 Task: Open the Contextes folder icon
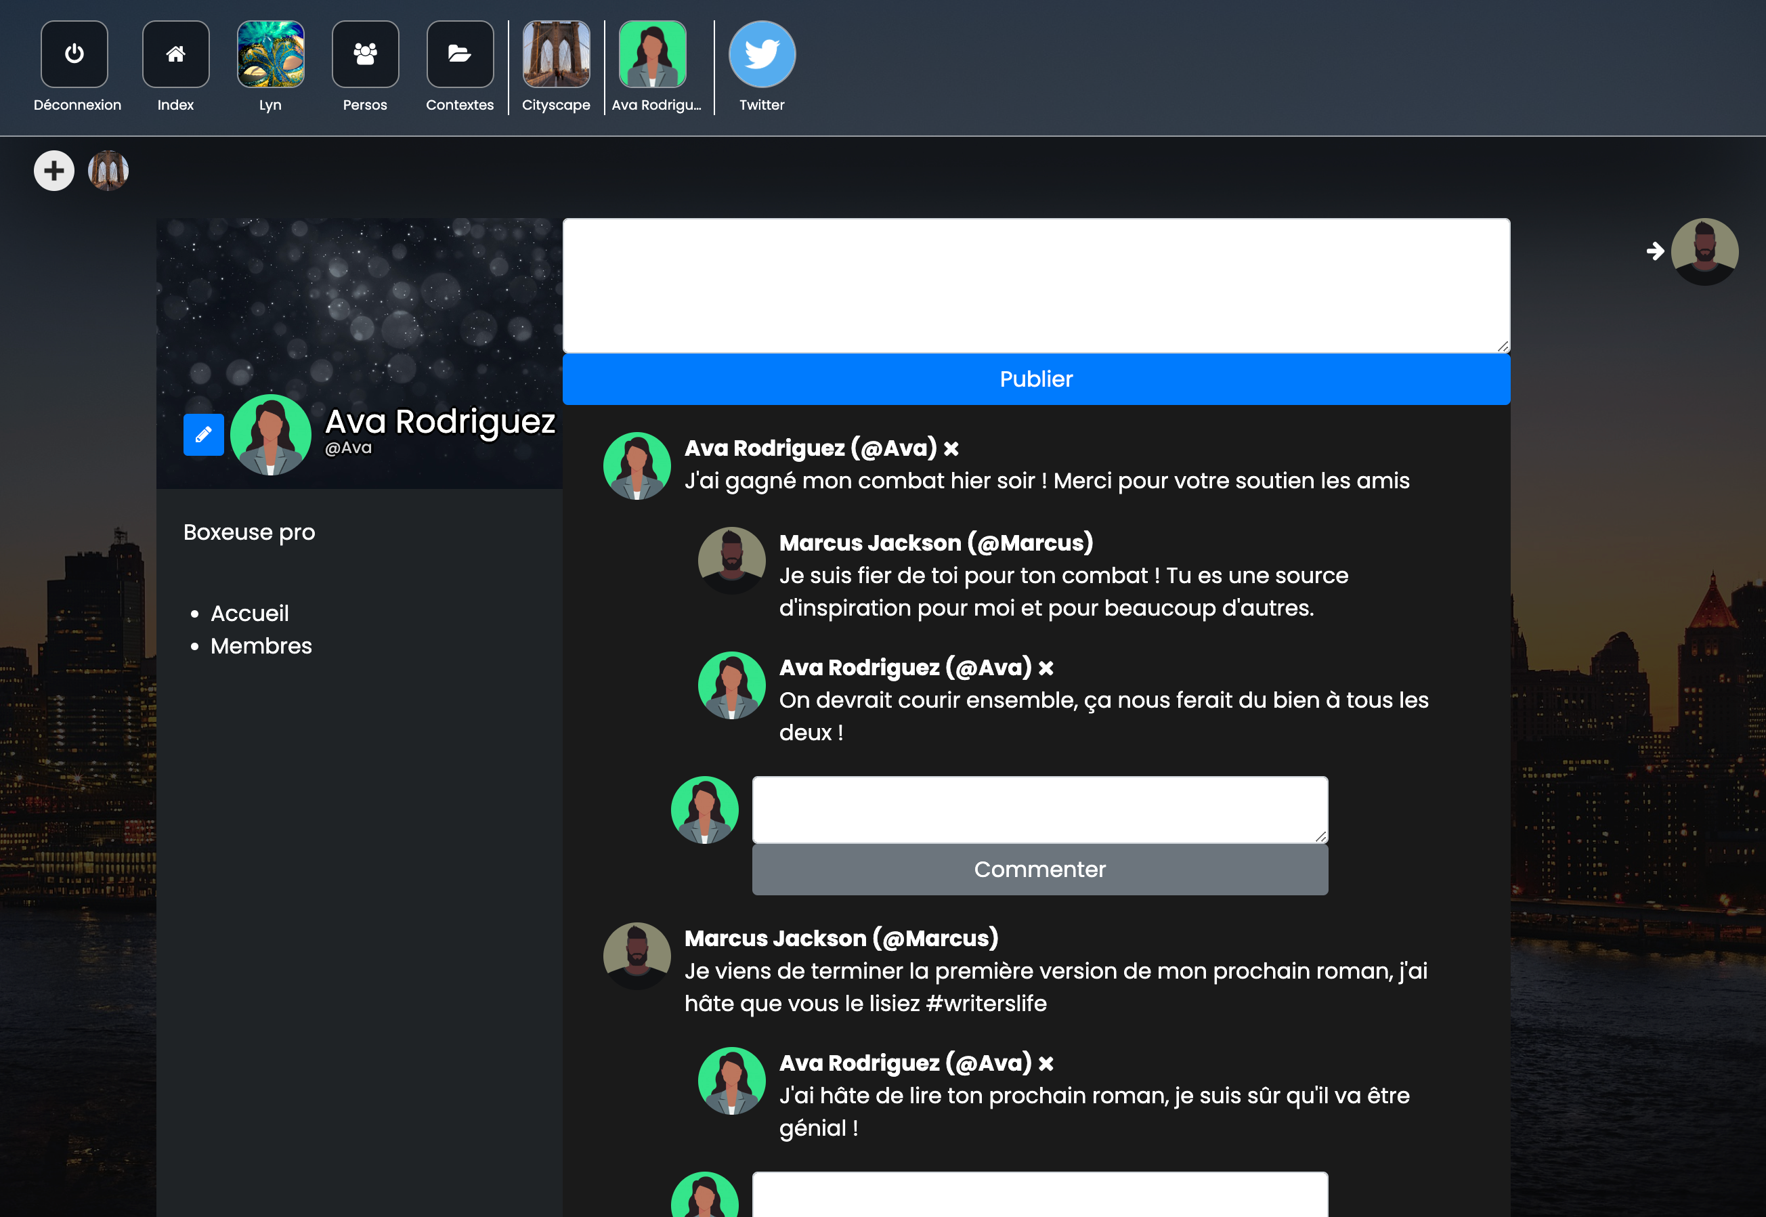pos(460,54)
